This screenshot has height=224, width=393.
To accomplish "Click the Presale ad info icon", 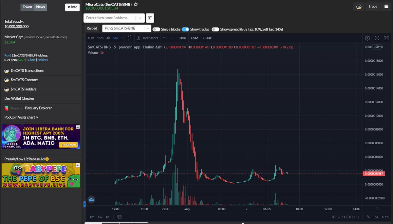I will tap(47, 159).
